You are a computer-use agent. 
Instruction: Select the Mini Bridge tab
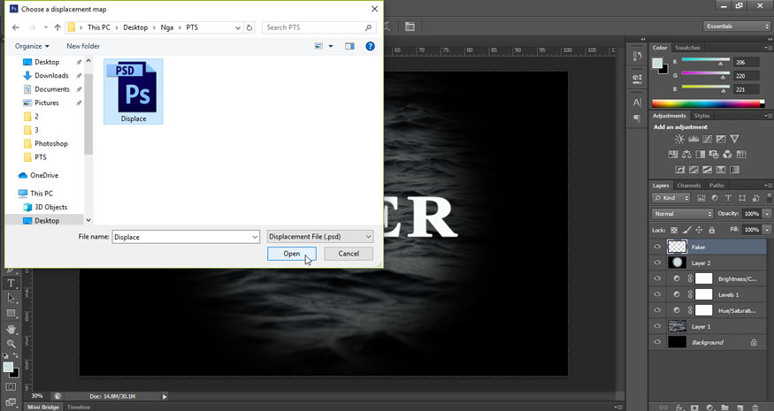(x=43, y=407)
